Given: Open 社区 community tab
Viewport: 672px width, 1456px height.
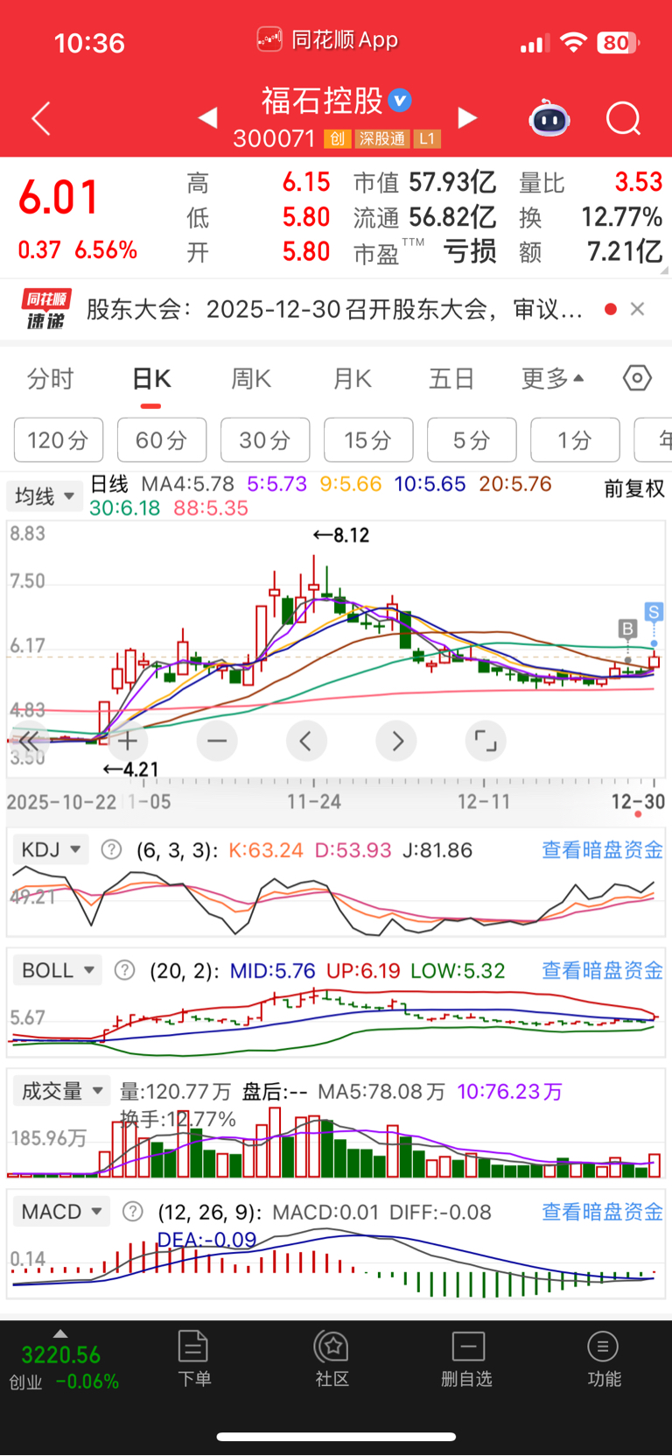Looking at the screenshot, I should (332, 1358).
